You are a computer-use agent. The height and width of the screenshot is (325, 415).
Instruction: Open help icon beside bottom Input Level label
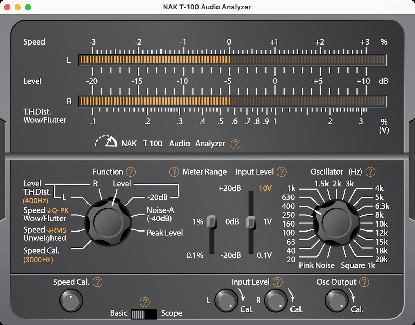tap(277, 282)
